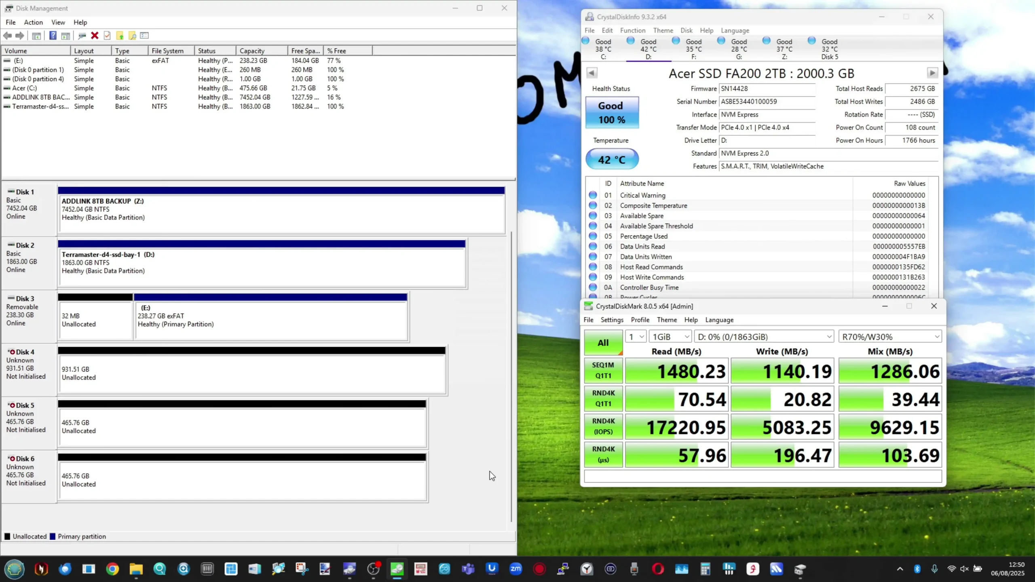Open View menu in Disk Management
1035x582 pixels.
coord(58,22)
